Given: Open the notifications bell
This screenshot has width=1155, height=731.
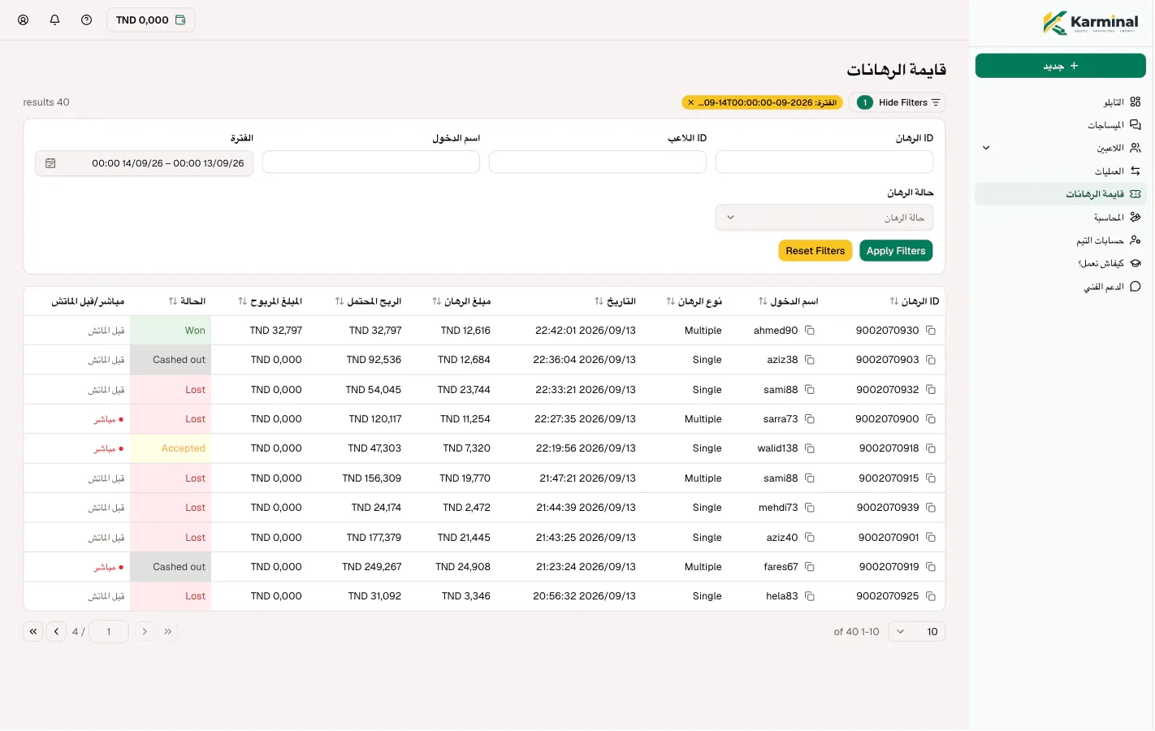Looking at the screenshot, I should 55,20.
